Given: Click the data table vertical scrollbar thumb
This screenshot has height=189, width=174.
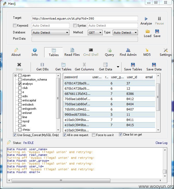Looking at the screenshot, I should tap(158, 97).
